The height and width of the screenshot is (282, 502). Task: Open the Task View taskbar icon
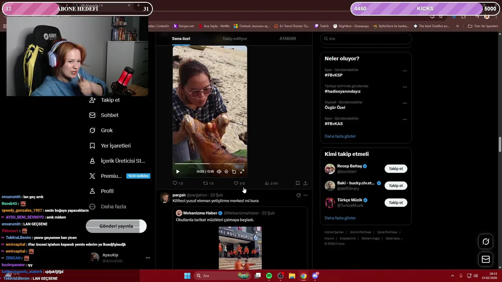point(258,276)
